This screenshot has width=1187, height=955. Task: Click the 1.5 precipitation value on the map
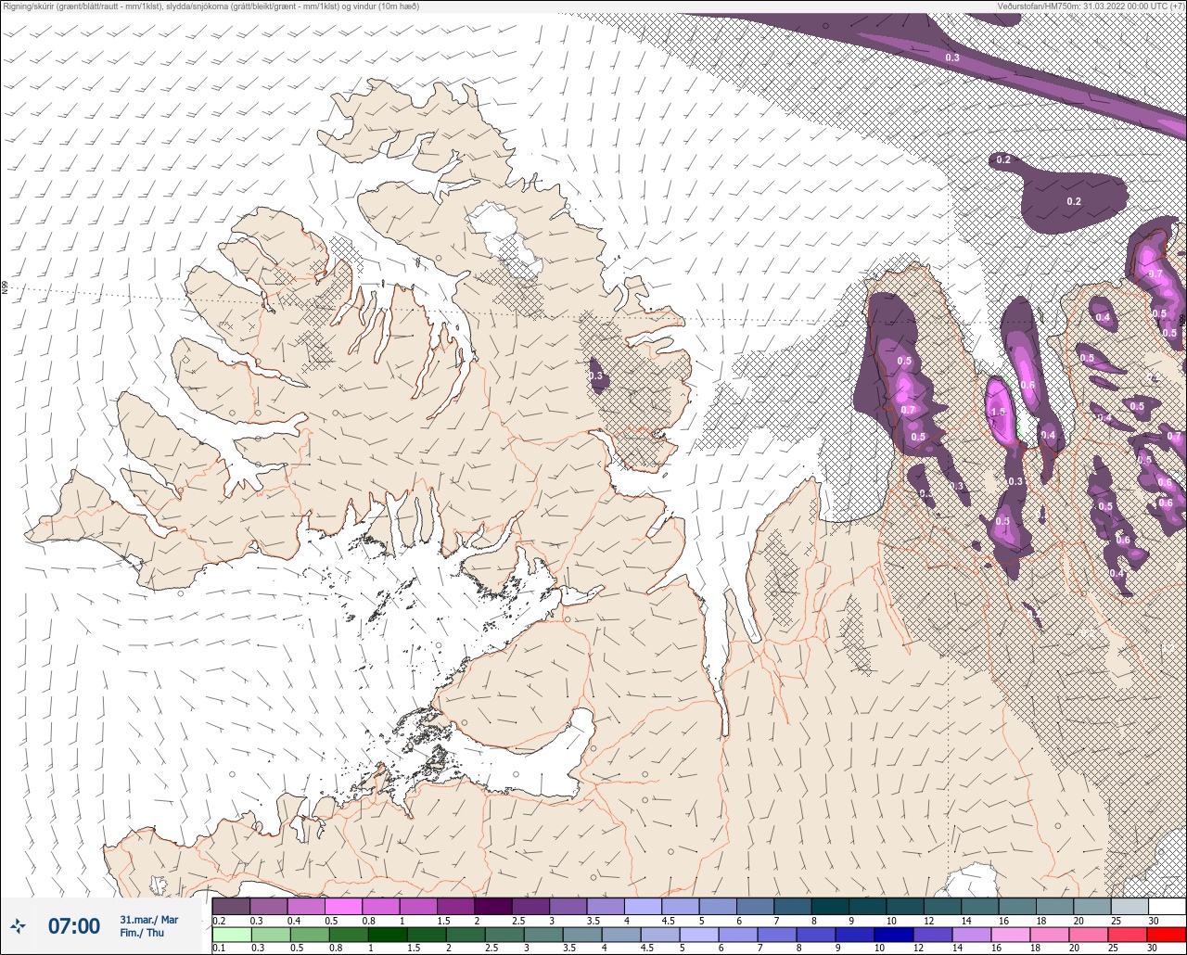pyautogui.click(x=999, y=412)
